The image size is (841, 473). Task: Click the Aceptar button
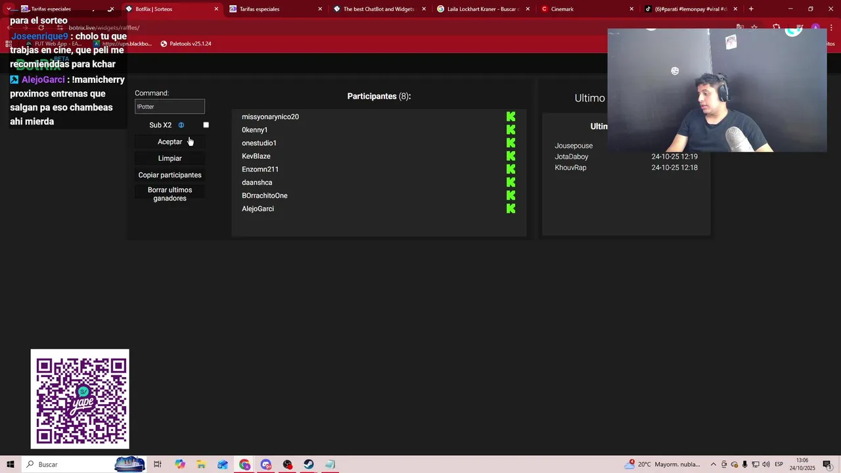click(170, 142)
